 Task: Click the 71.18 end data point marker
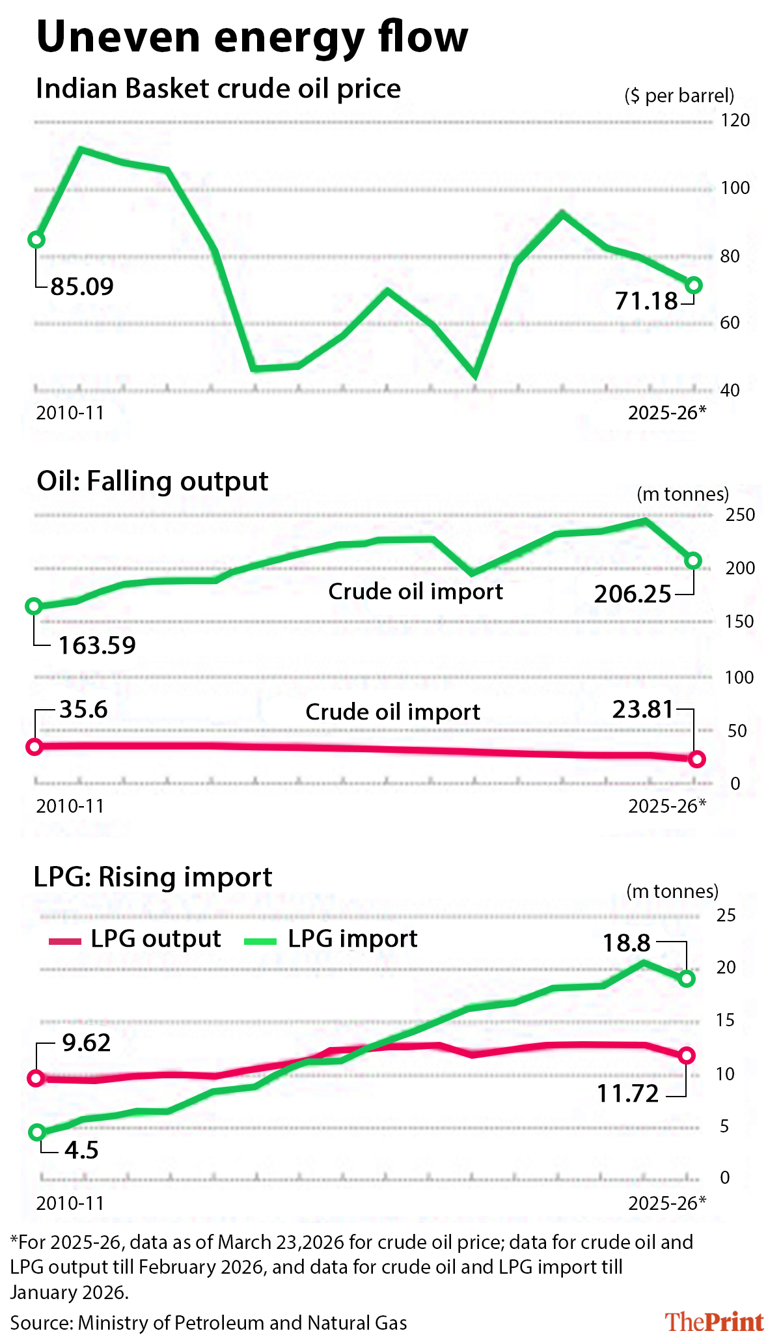click(x=693, y=285)
